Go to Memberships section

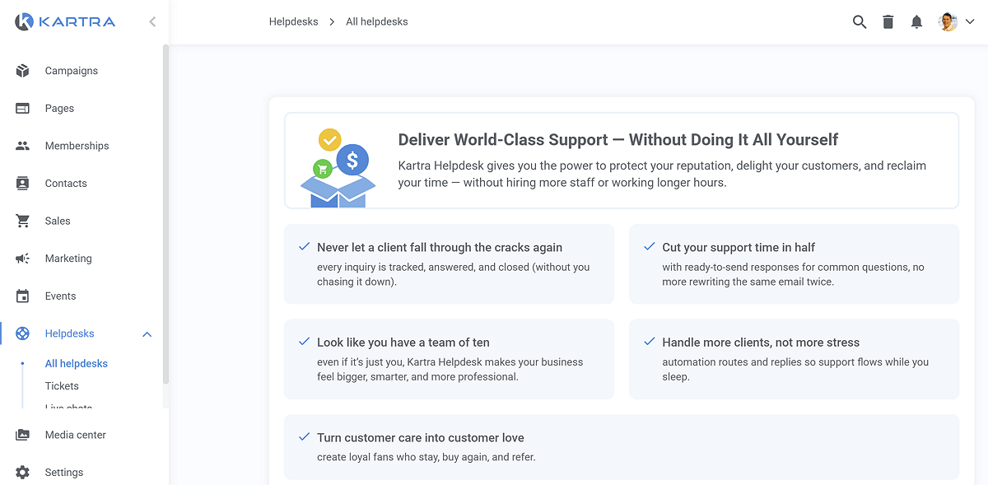[77, 146]
